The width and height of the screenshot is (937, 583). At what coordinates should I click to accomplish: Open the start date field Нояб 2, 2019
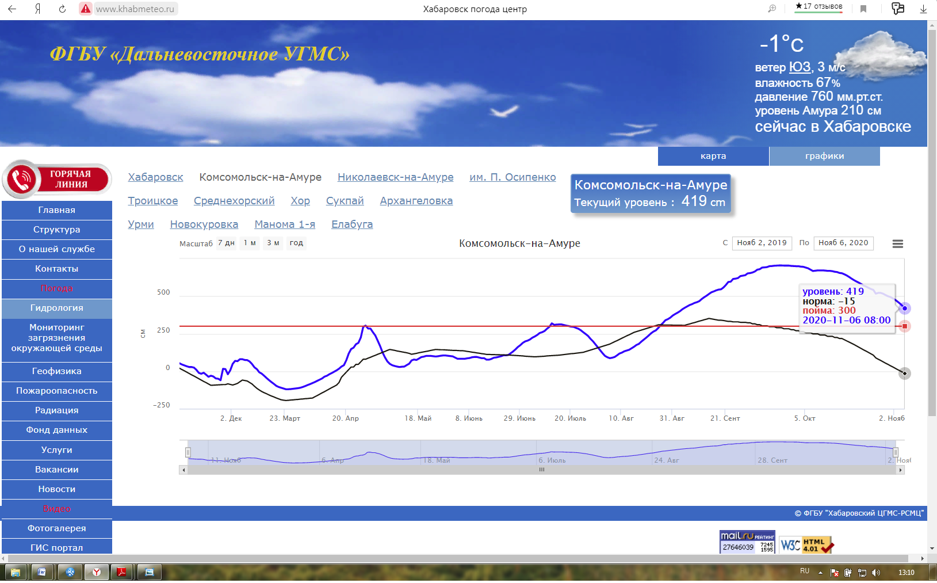click(762, 243)
